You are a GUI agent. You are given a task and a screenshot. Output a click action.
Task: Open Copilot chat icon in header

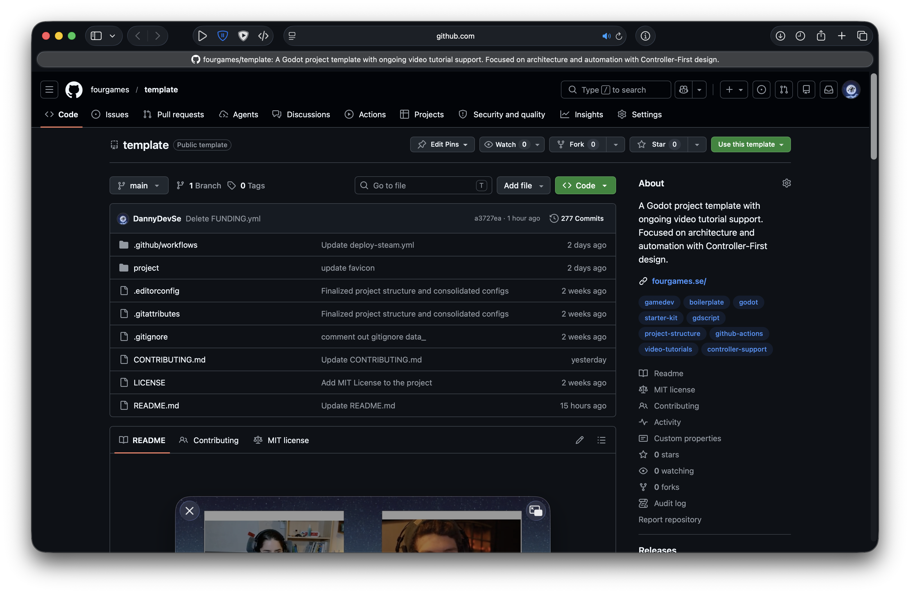(x=684, y=90)
